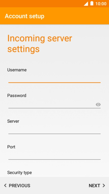The image size is (109, 194).
Task: Tap the Incoming server settings heading
Action: 40,44
